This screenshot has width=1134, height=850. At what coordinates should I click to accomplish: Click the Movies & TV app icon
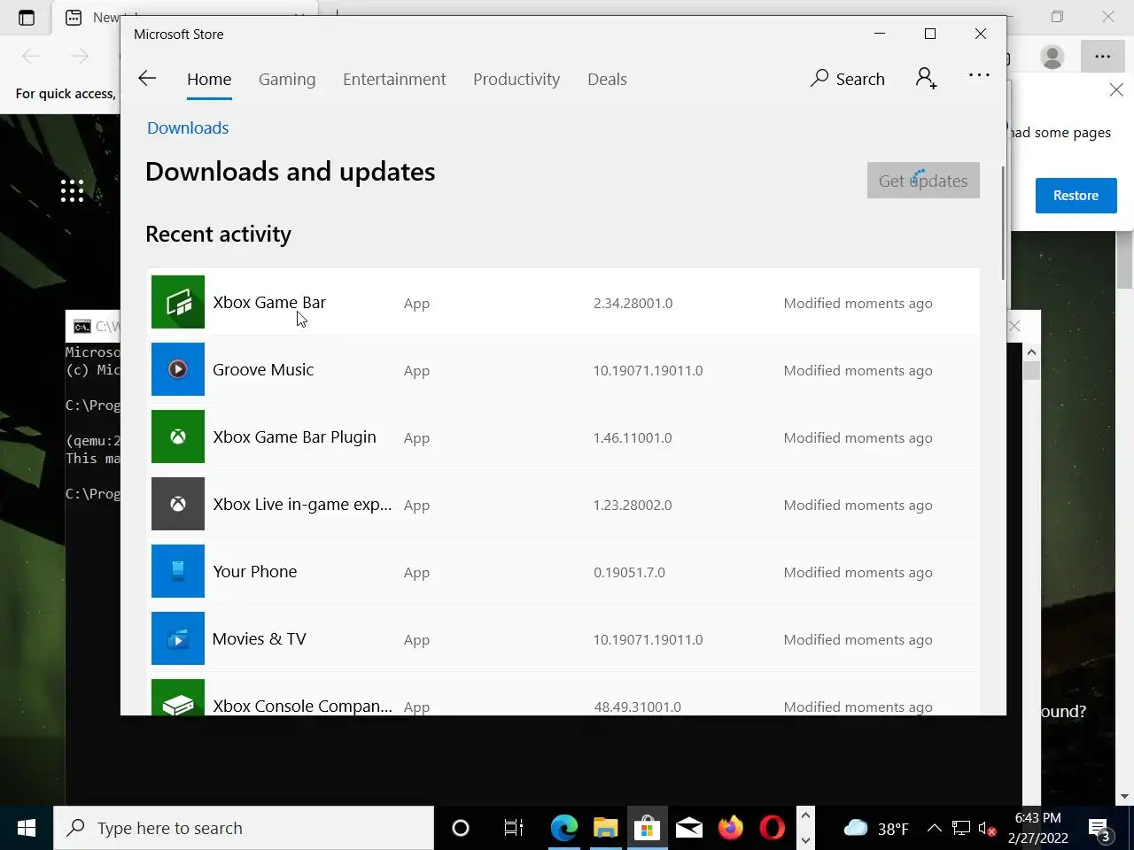point(178,638)
